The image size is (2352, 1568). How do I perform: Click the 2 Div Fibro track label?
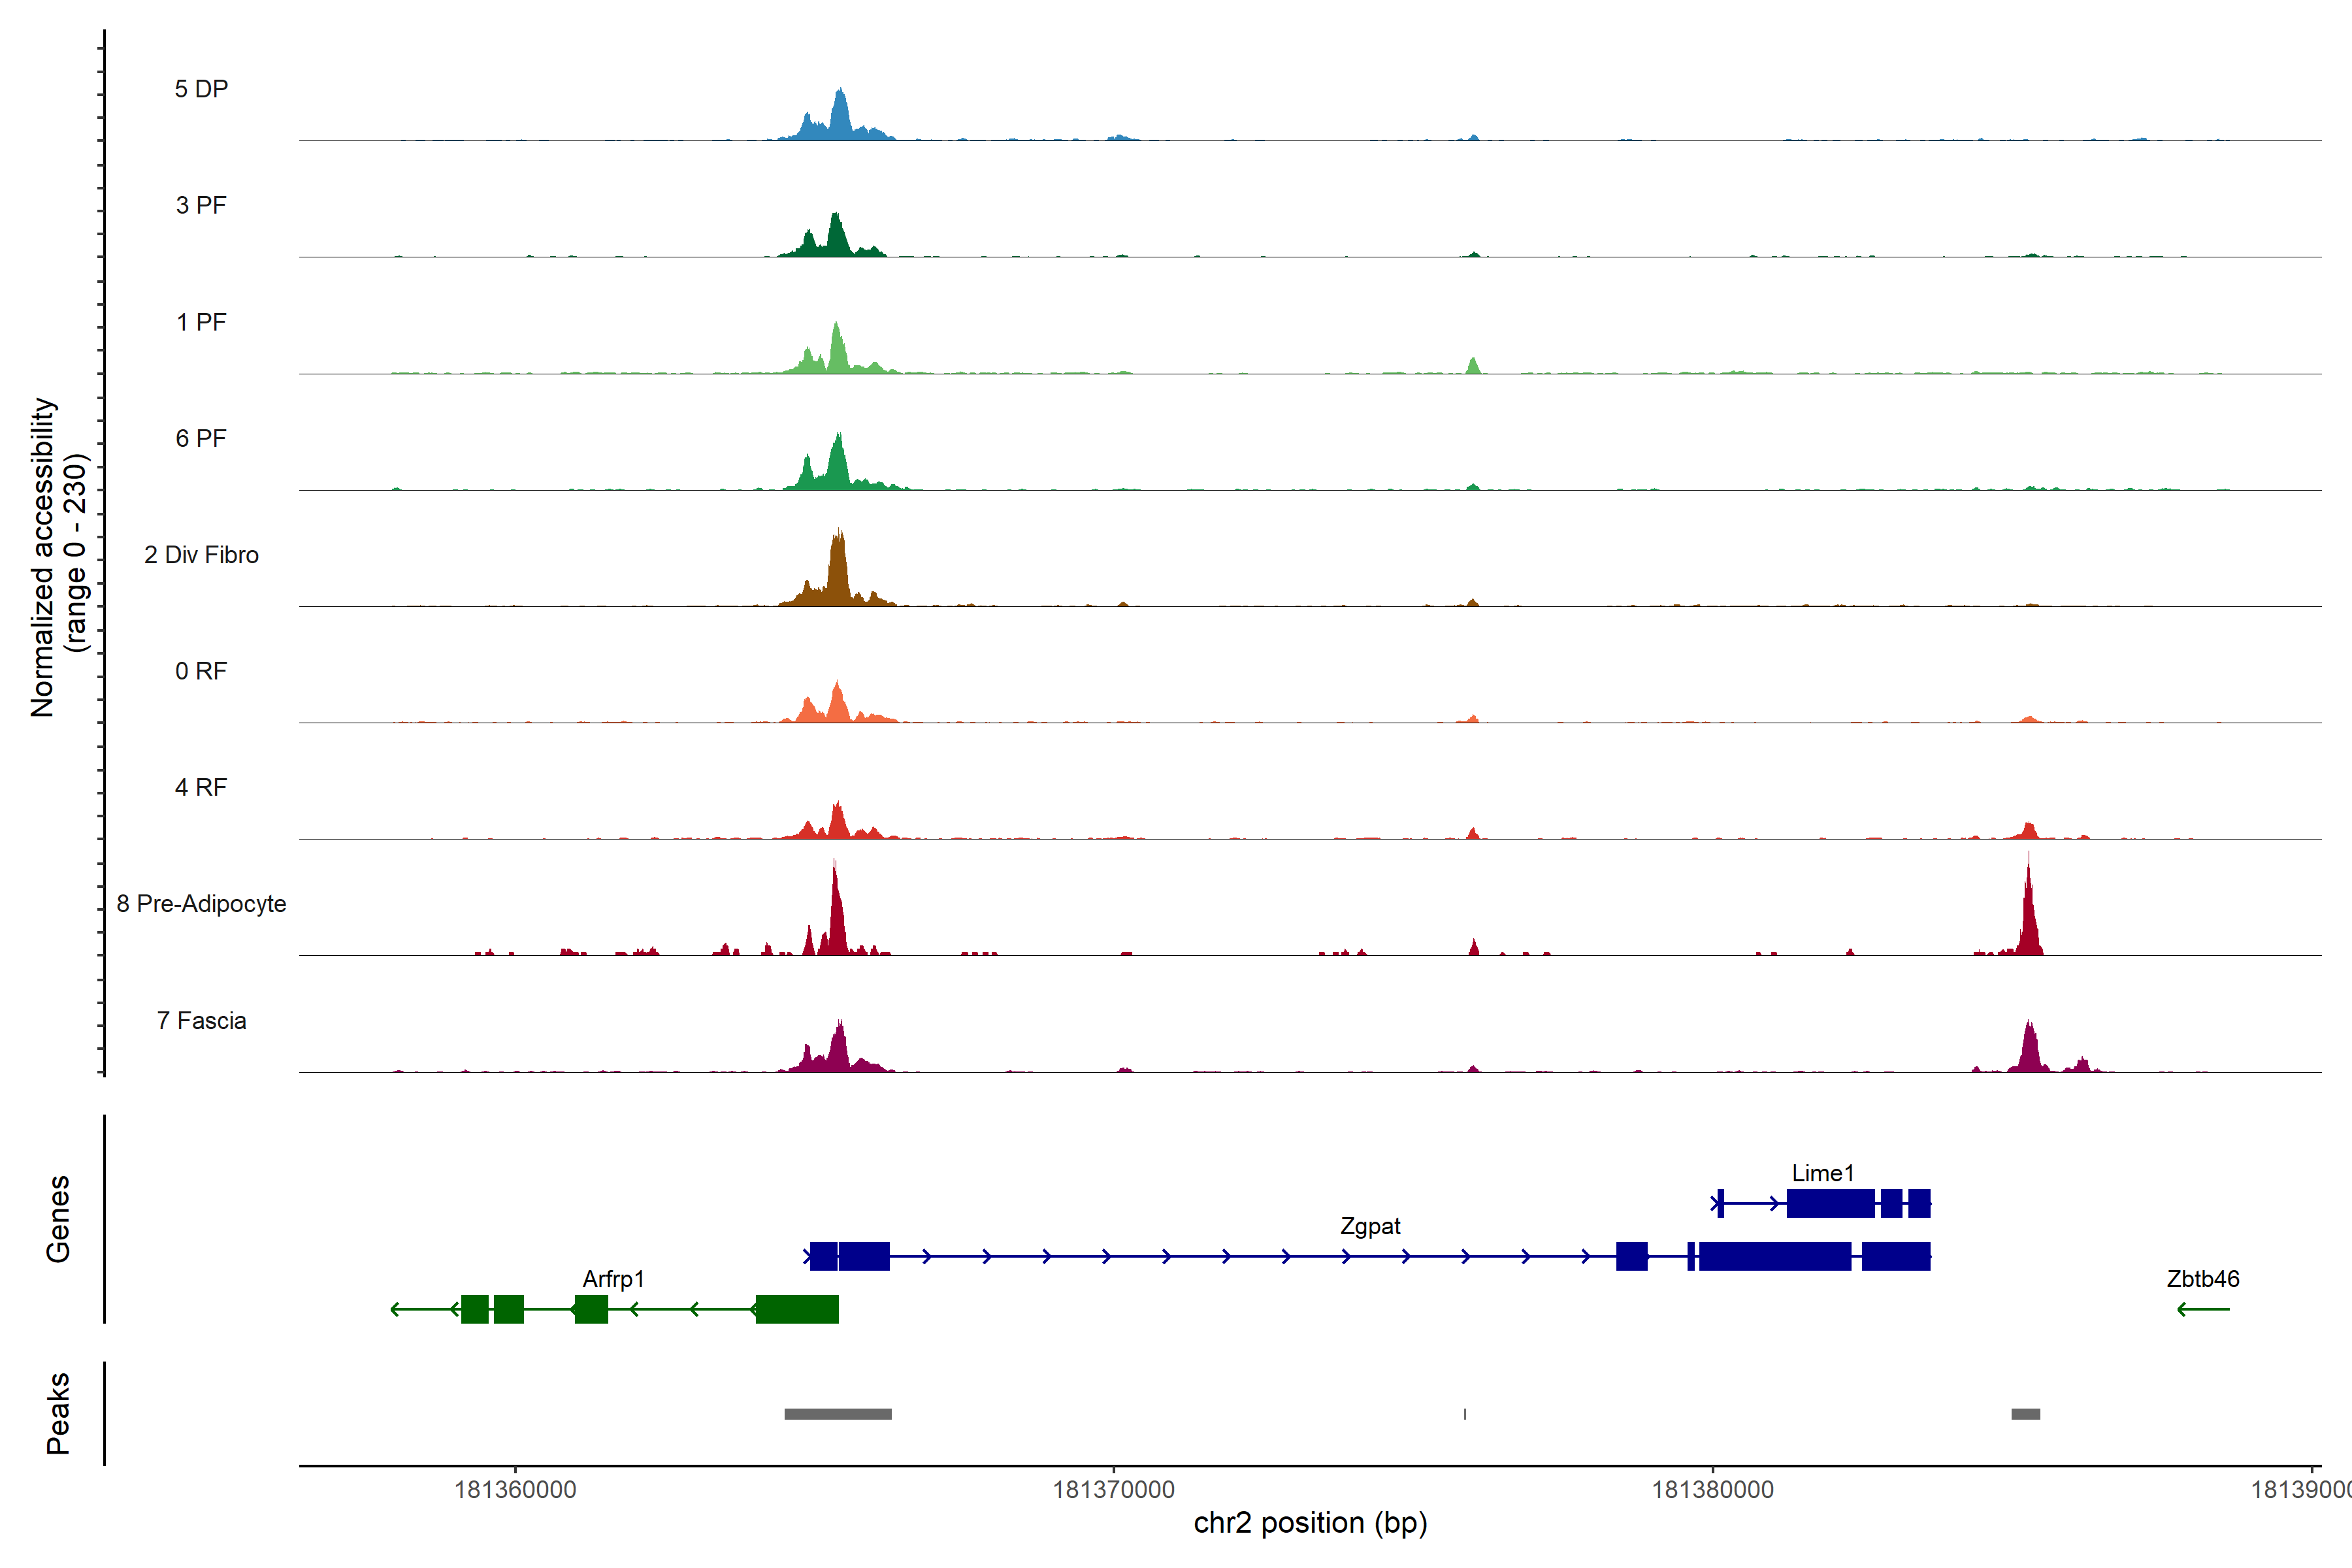point(201,555)
